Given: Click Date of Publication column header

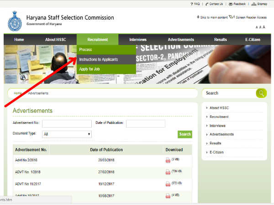Looking at the screenshot, I should [106, 150].
